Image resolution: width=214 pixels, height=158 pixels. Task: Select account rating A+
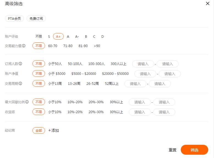[58, 37]
